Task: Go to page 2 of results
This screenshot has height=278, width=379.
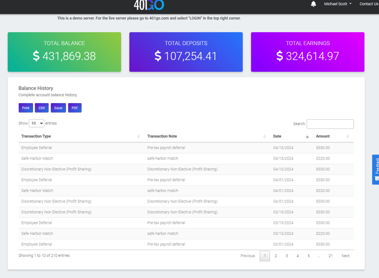Action: pyautogui.click(x=276, y=256)
